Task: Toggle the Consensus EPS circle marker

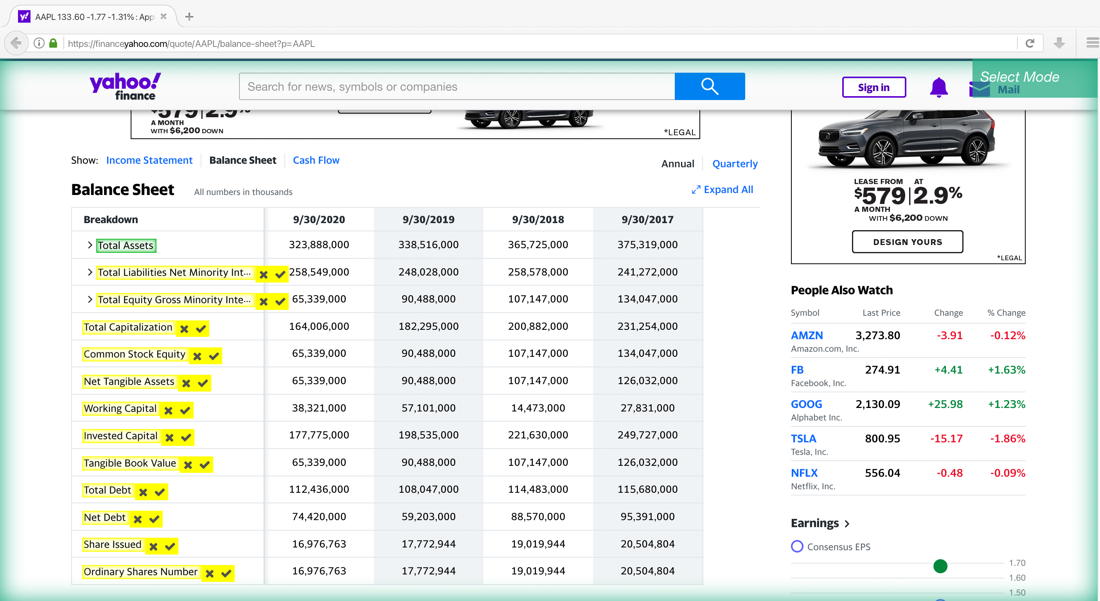Action: coord(797,546)
